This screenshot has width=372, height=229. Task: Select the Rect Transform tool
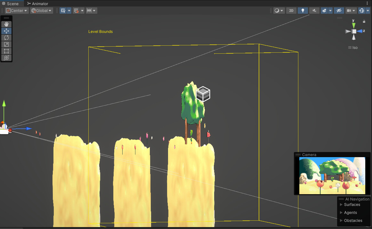pos(6,51)
